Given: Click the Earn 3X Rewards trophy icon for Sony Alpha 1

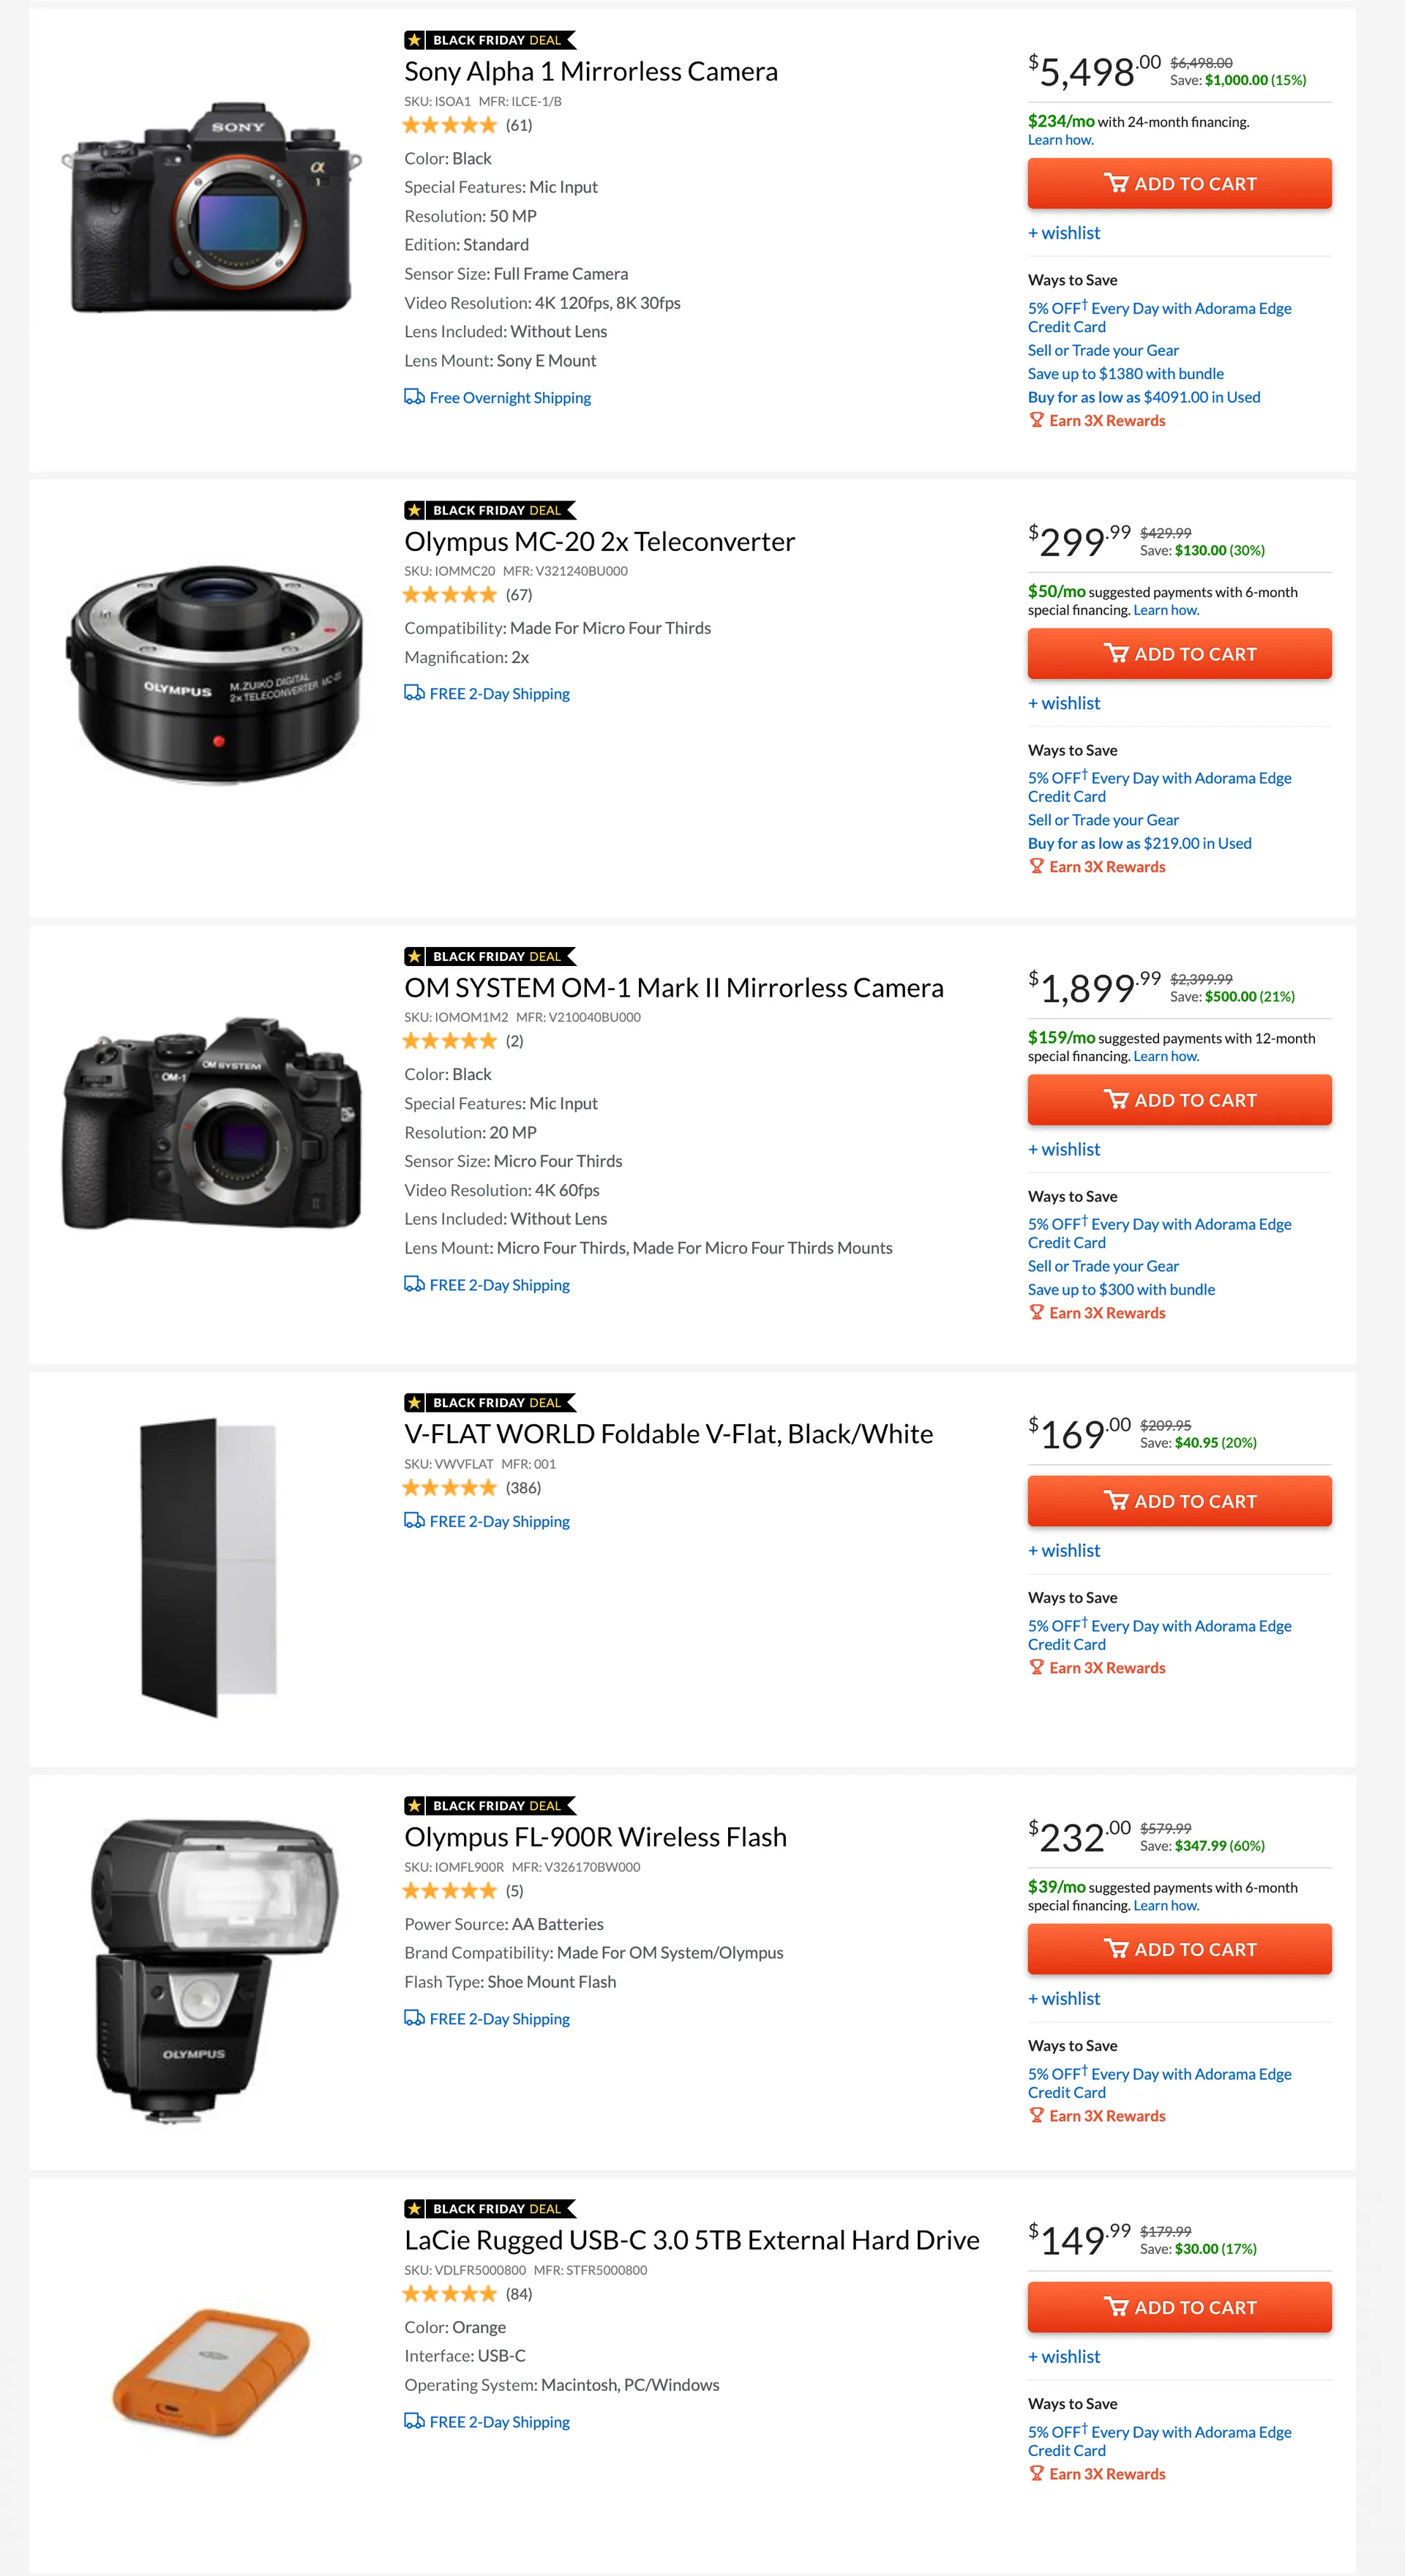Looking at the screenshot, I should (1036, 420).
